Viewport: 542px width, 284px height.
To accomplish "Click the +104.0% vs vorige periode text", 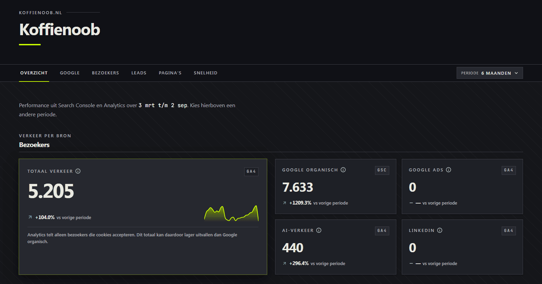I will (x=63, y=217).
